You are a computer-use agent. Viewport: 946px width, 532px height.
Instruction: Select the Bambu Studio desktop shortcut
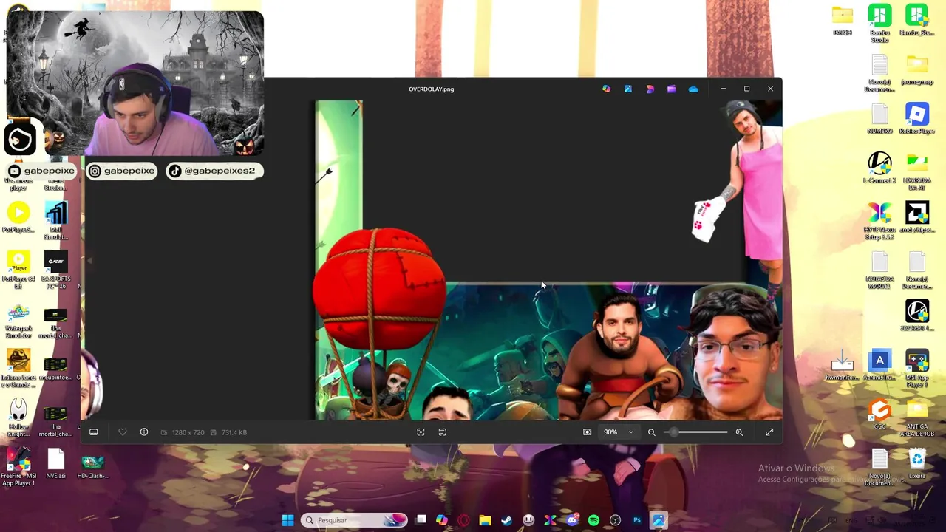coord(879,24)
